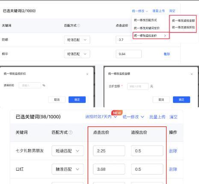Open match-type dropdown for keyword 防晒
This screenshot has height=184, width=199.
coord(77,40)
